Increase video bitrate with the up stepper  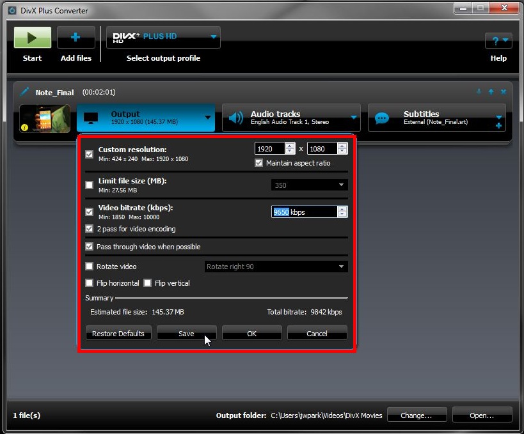342,209
